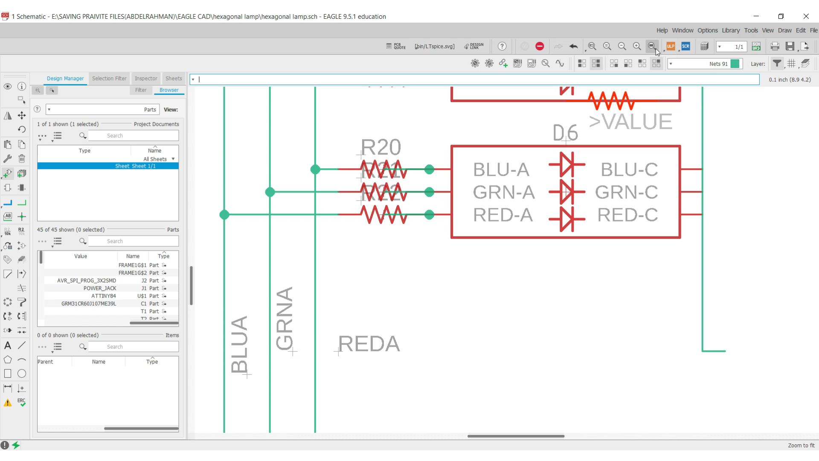The width and height of the screenshot is (819, 461).
Task: Open the Design Manager tab
Action: click(65, 78)
